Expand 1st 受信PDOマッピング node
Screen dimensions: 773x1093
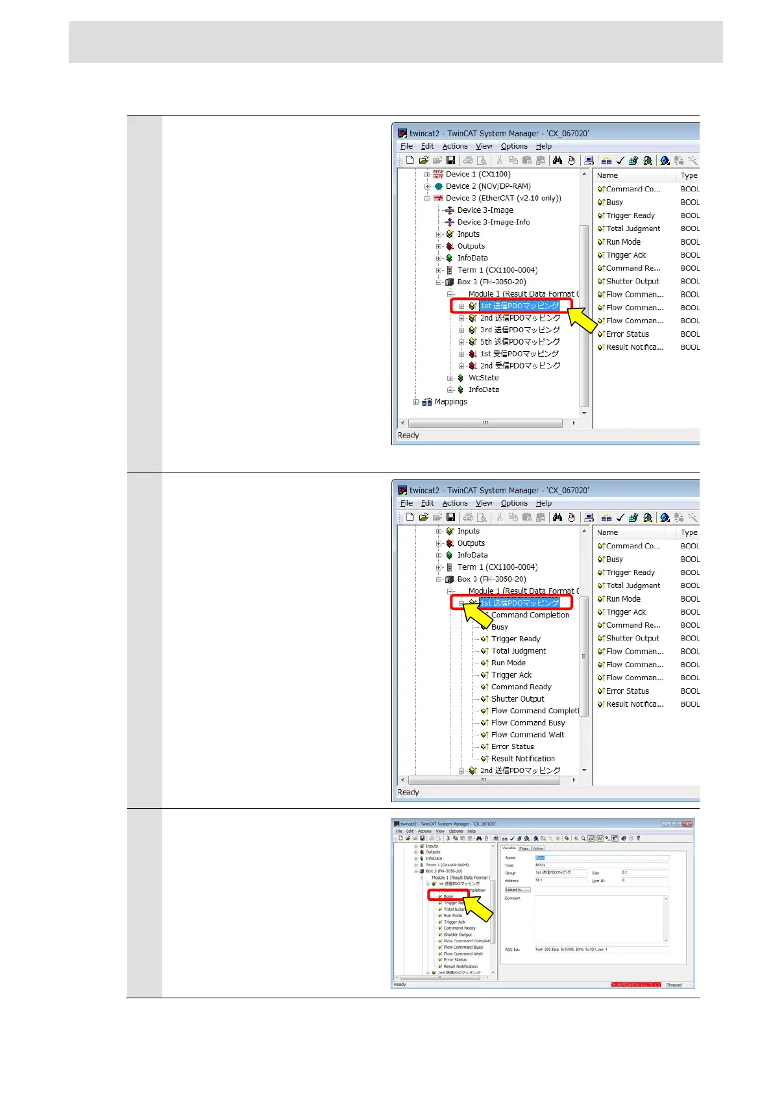point(461,354)
